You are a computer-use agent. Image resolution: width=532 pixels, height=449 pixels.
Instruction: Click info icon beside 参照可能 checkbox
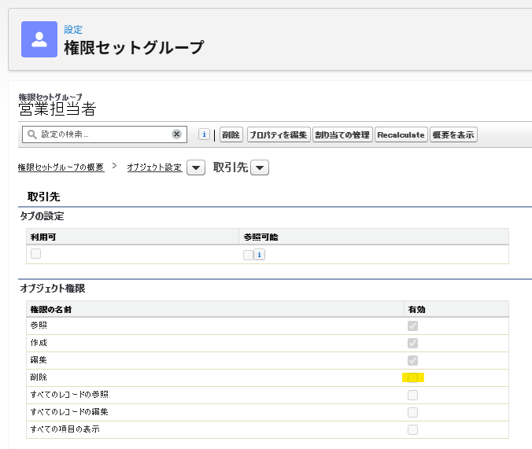point(259,254)
